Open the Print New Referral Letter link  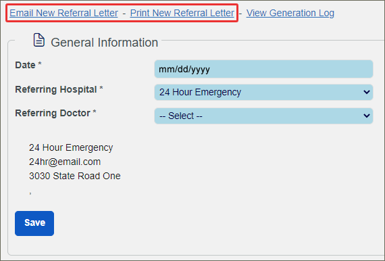click(x=182, y=13)
